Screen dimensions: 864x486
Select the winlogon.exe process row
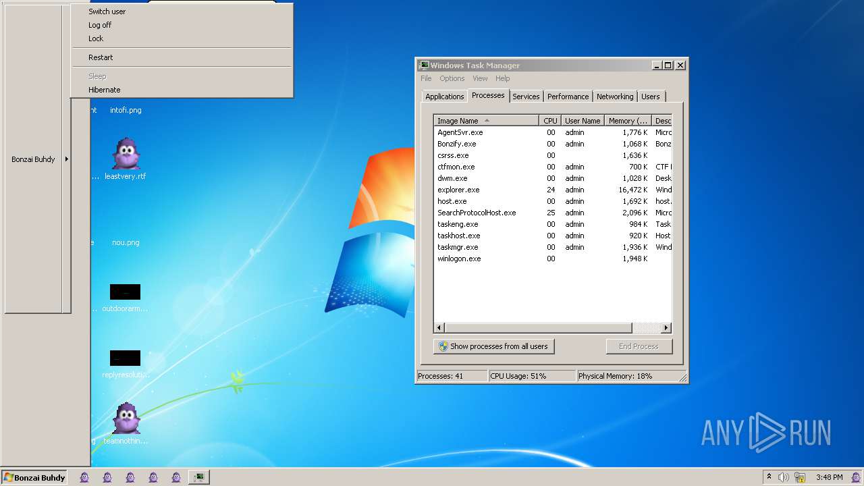pos(553,259)
